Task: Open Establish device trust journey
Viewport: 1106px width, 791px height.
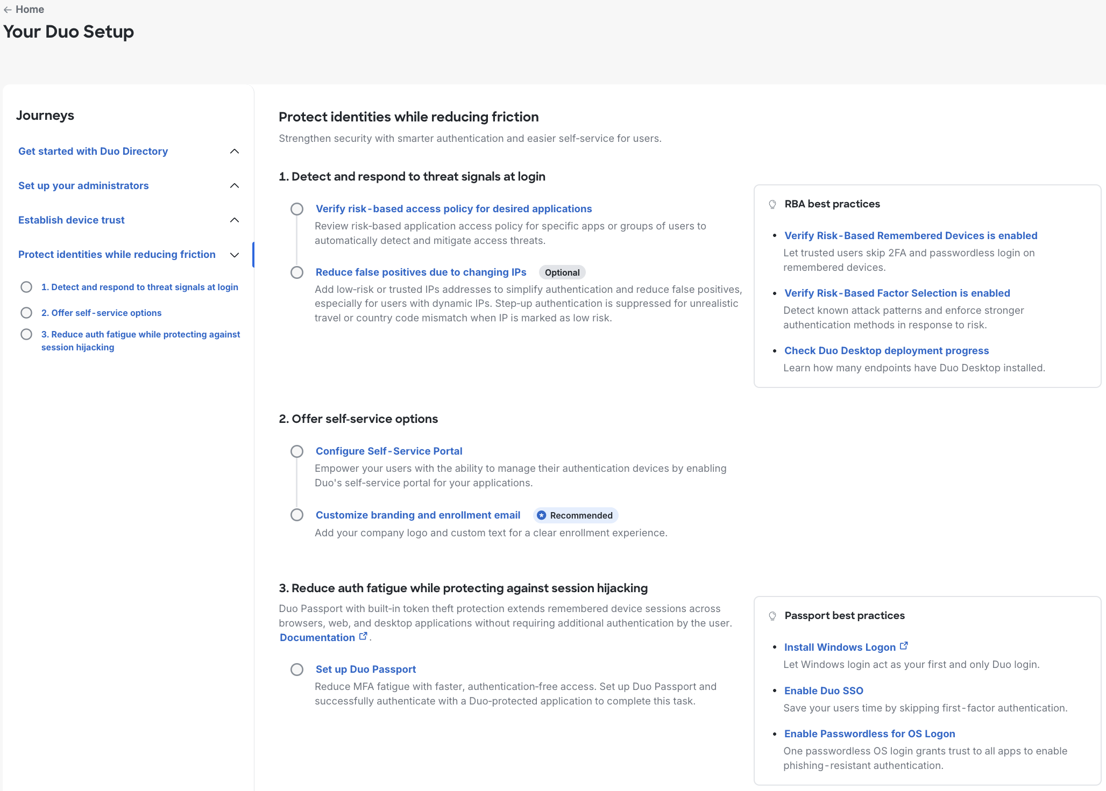Action: pyautogui.click(x=72, y=220)
